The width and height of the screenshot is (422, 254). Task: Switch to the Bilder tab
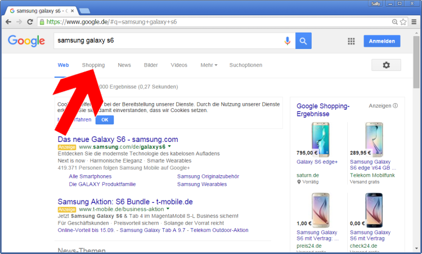click(151, 65)
